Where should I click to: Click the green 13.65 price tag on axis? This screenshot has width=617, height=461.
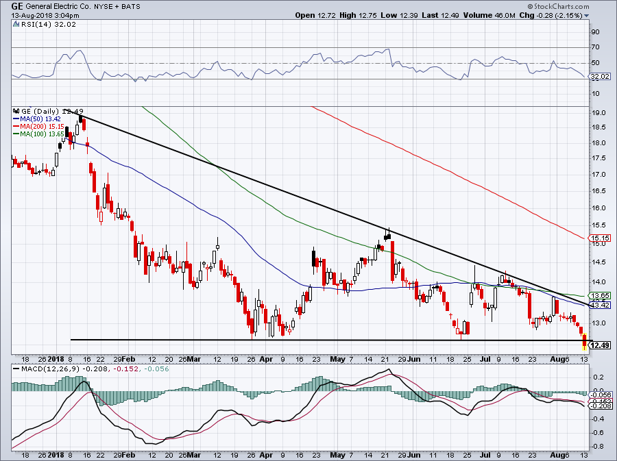(x=599, y=295)
